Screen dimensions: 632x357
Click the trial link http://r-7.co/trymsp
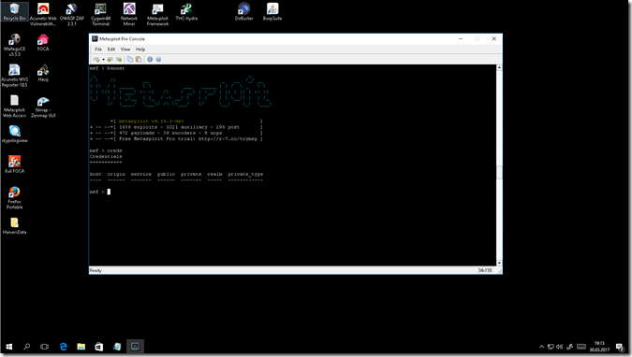click(x=228, y=139)
